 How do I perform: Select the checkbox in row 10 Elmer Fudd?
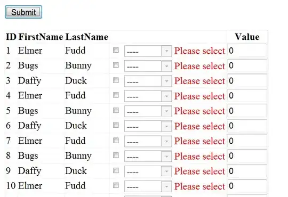pos(116,185)
